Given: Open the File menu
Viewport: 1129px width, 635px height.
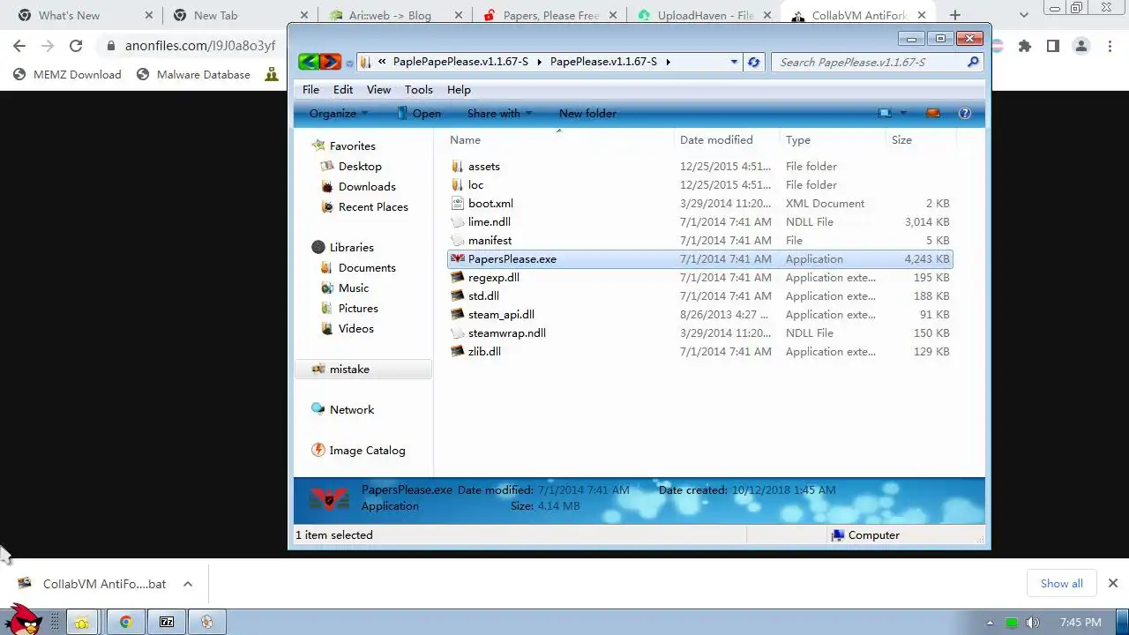Looking at the screenshot, I should 310,89.
